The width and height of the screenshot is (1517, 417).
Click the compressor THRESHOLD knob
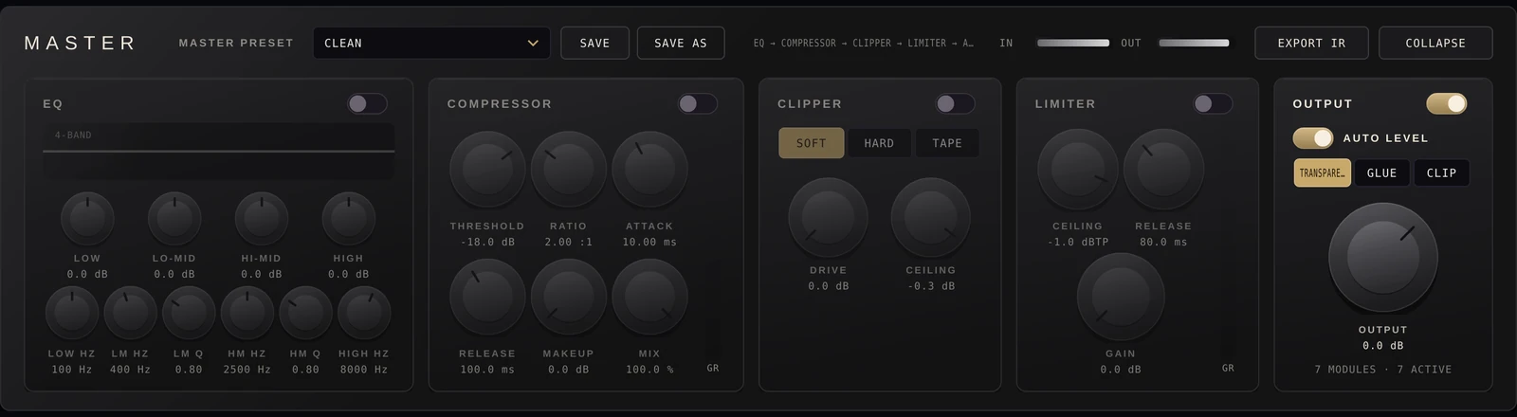tap(487, 169)
